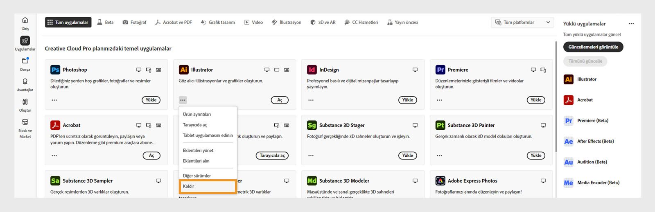
Task: Open the 3D ve AR tab
Action: pos(323,23)
